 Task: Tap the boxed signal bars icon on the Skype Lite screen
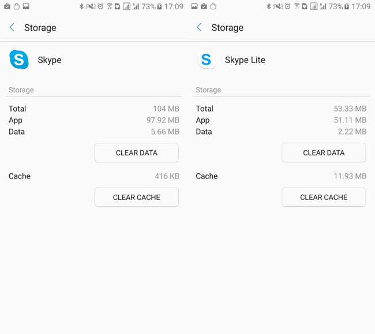(x=314, y=6)
